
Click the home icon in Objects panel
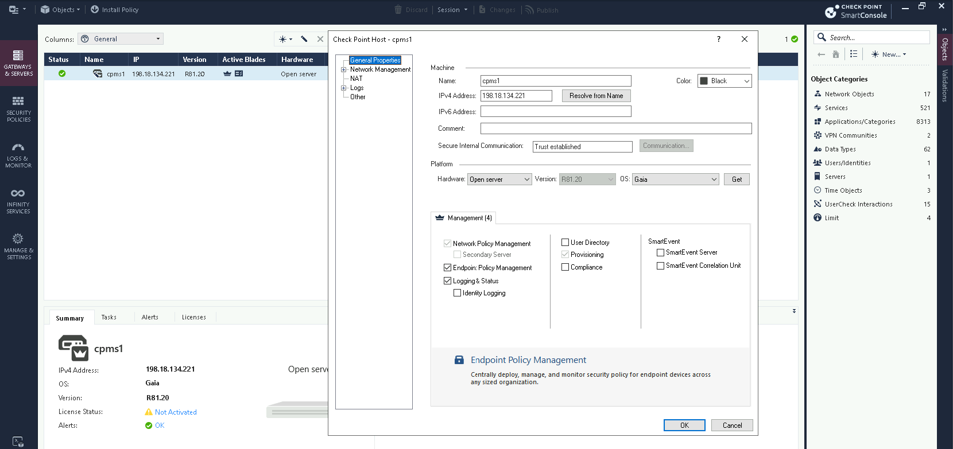(x=836, y=54)
